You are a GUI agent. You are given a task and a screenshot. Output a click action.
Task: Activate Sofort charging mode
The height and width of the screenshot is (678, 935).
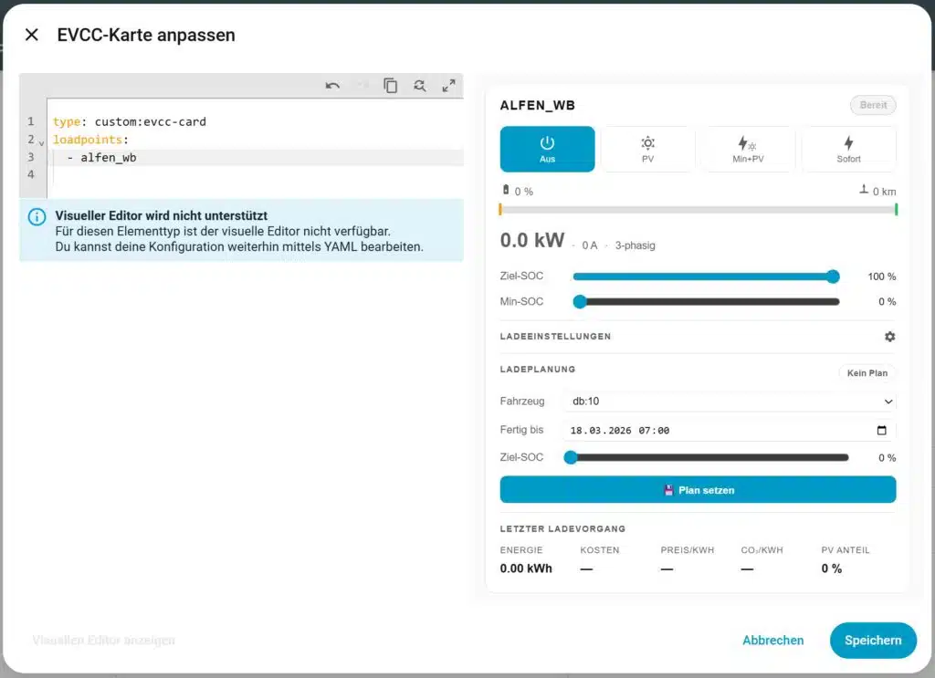click(x=848, y=149)
